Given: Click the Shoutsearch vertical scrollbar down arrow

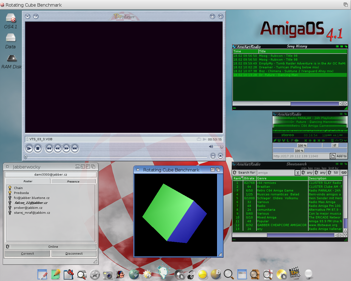Looking at the screenshot, I should 346,235.
